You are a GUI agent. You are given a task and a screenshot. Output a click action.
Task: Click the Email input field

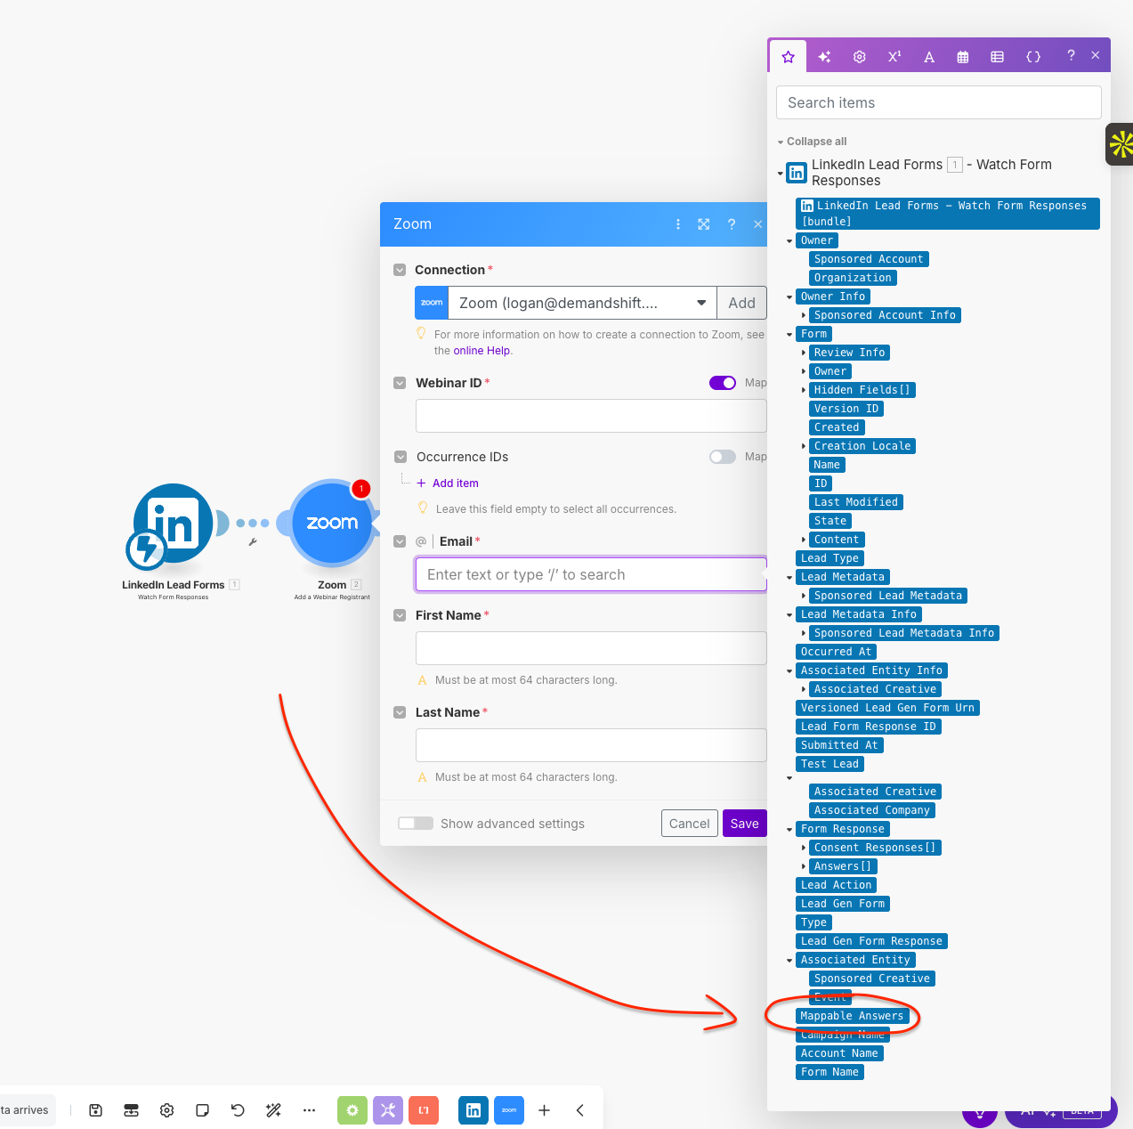pyautogui.click(x=591, y=574)
